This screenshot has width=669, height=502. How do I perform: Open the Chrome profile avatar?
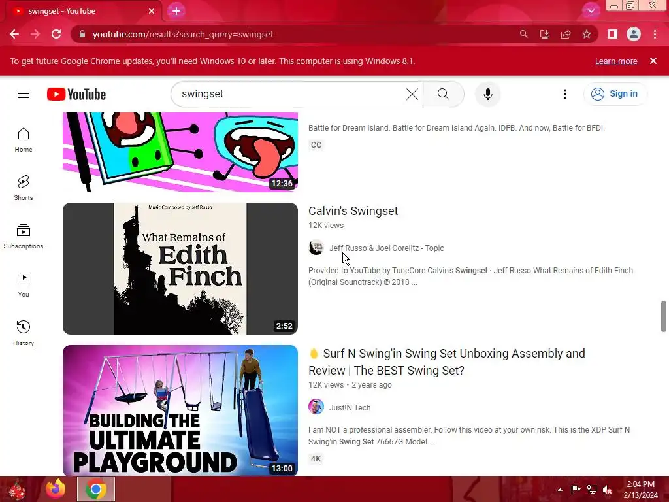634,34
